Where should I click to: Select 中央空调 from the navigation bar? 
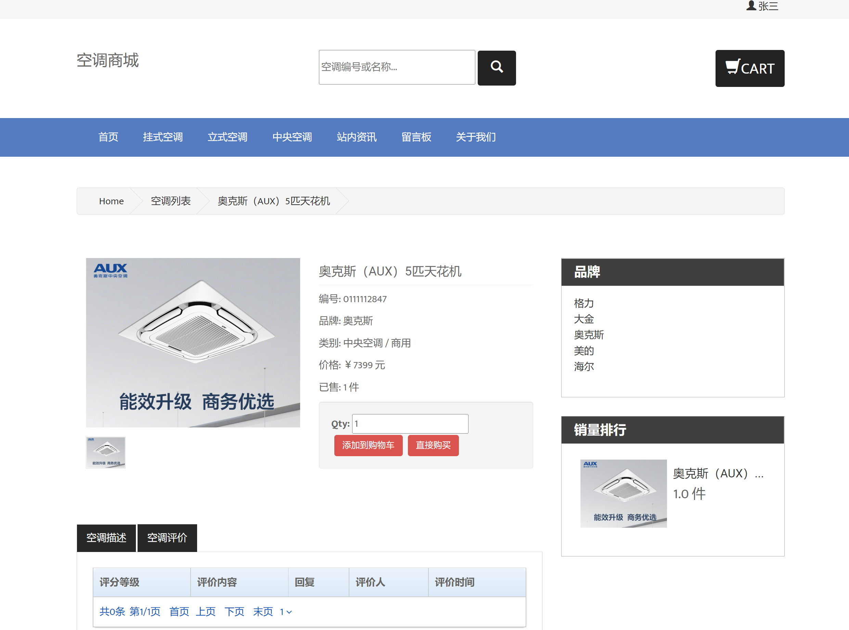pos(292,137)
